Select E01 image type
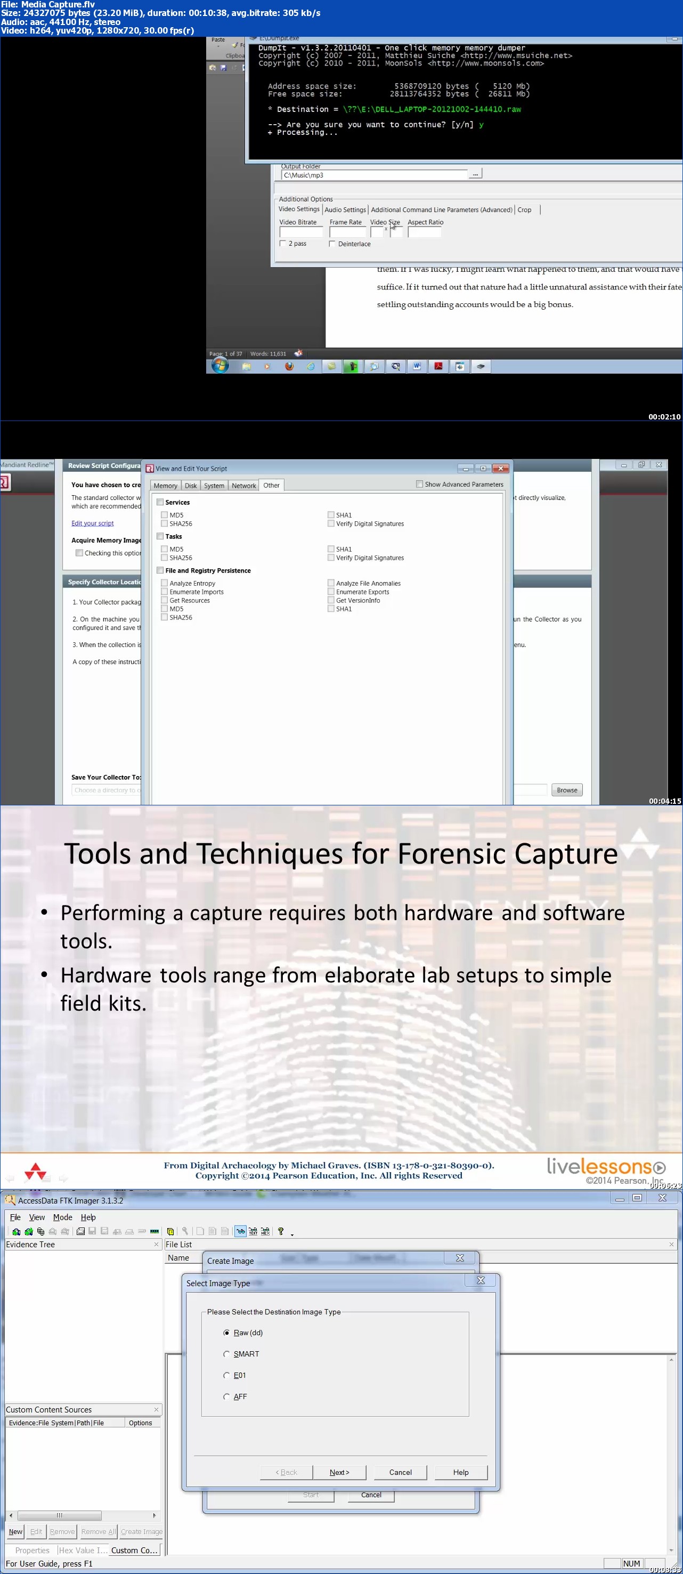The image size is (683, 1574). tap(226, 1375)
